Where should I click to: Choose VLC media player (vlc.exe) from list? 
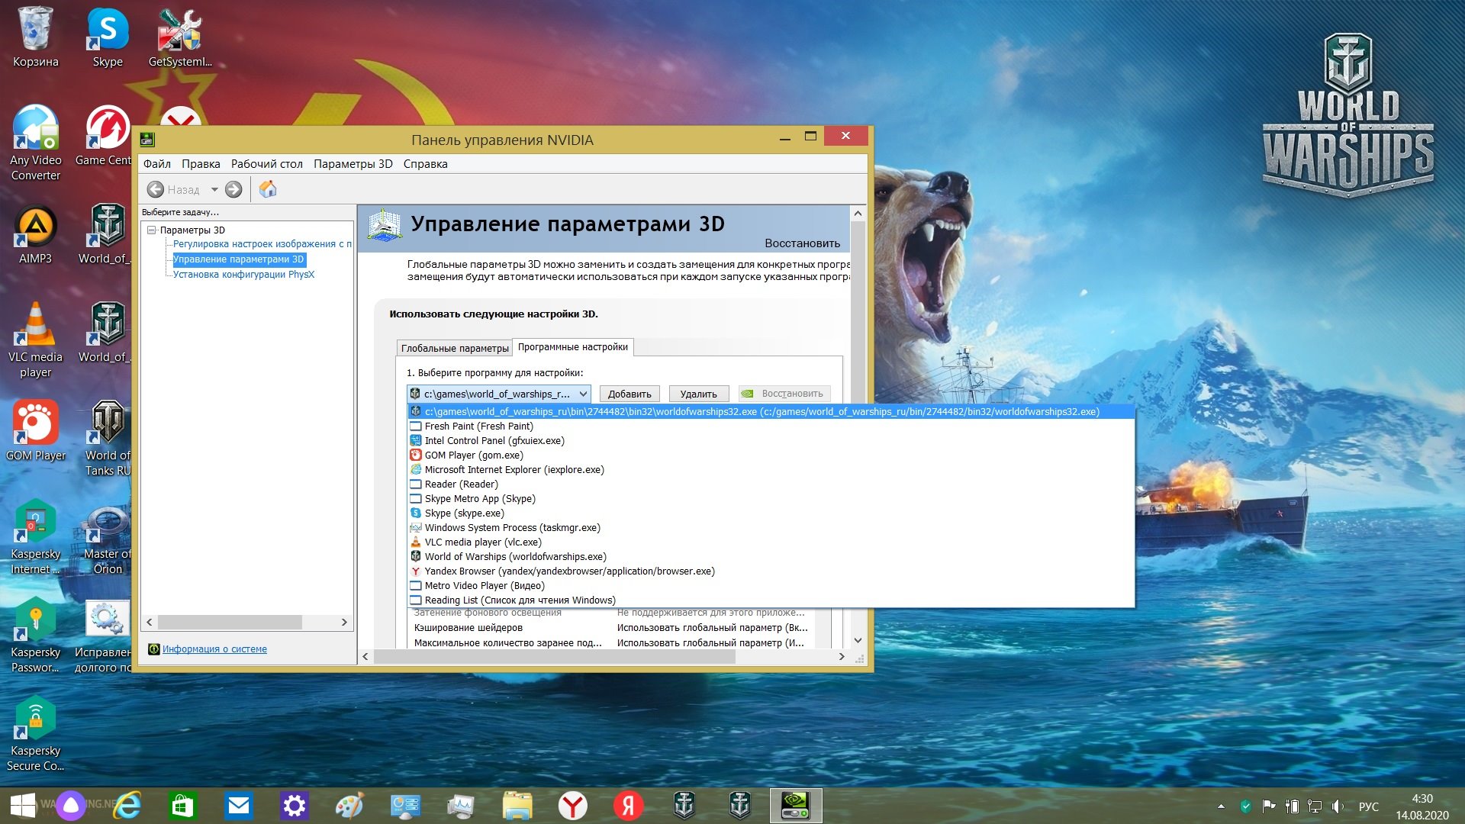tap(483, 542)
